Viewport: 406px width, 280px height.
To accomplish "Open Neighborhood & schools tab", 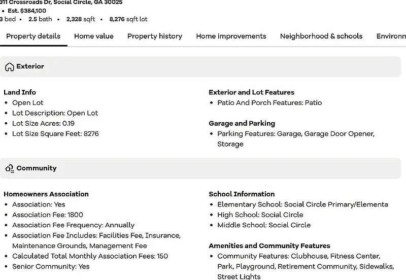I will coord(321,36).
